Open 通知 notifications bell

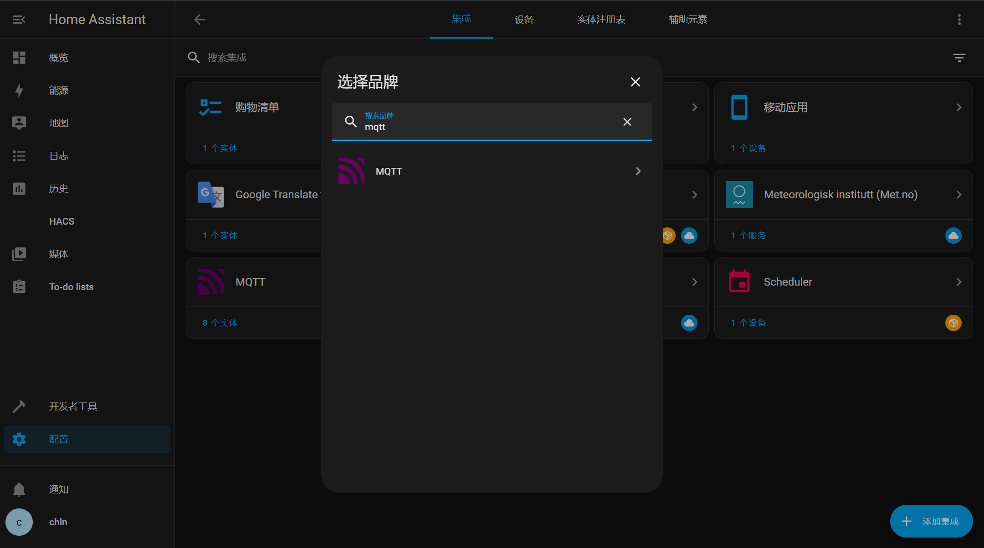tap(19, 490)
